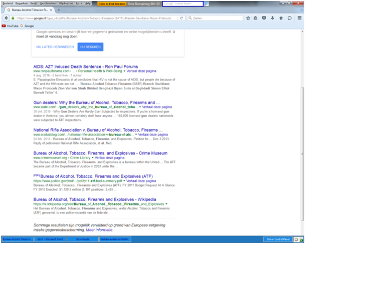The image size is (385, 307).
Task: Go to the home page icon
Action: [281, 18]
